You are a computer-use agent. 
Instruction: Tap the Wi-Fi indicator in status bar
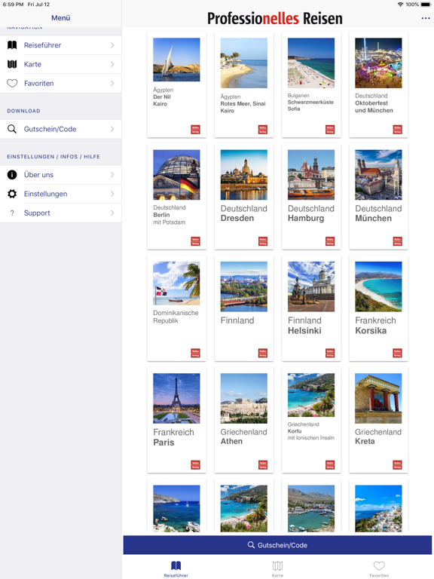coord(400,5)
